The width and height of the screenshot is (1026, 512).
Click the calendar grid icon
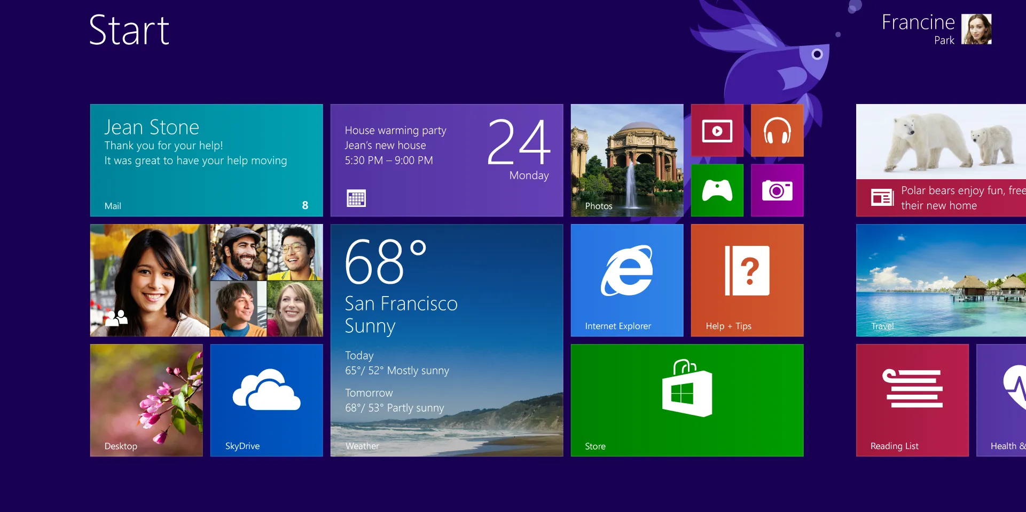pyautogui.click(x=356, y=198)
